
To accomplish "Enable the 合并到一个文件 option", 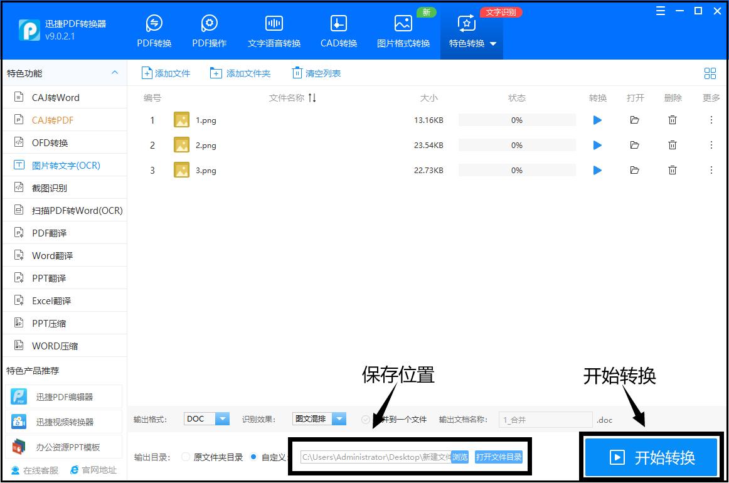I will [366, 420].
